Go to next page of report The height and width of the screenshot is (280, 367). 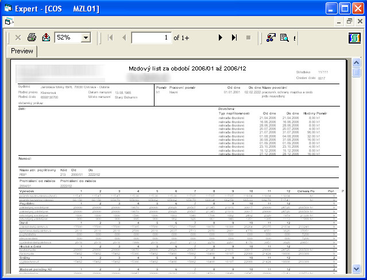coord(220,38)
